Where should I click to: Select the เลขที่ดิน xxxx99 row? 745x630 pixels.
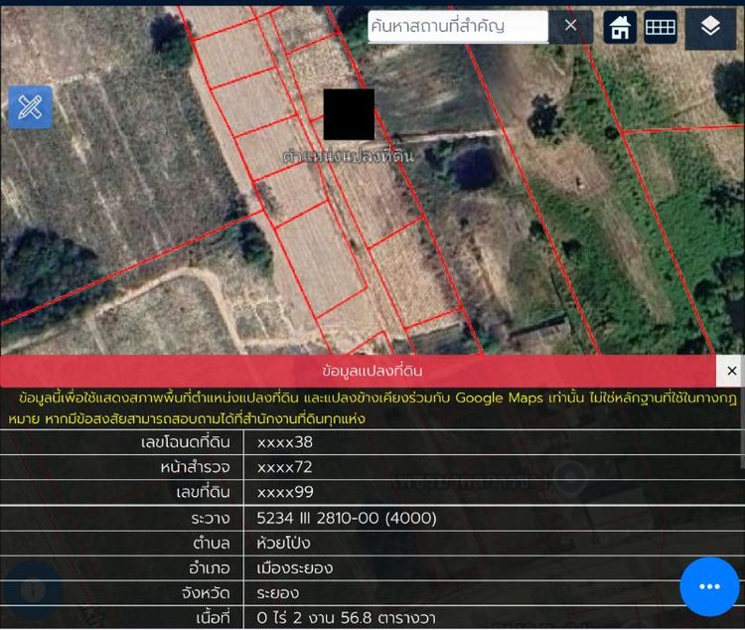(x=371, y=493)
